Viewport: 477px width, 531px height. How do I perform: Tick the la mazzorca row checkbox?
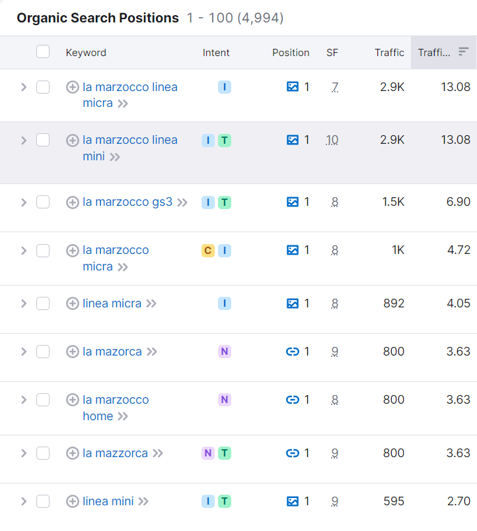point(43,453)
